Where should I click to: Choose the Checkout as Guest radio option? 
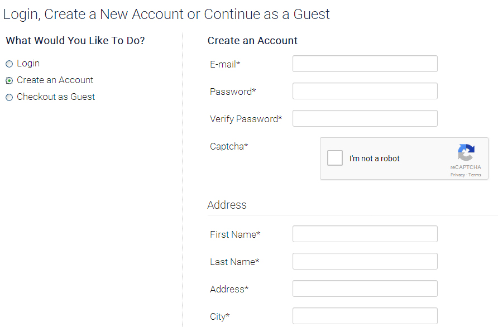9,97
